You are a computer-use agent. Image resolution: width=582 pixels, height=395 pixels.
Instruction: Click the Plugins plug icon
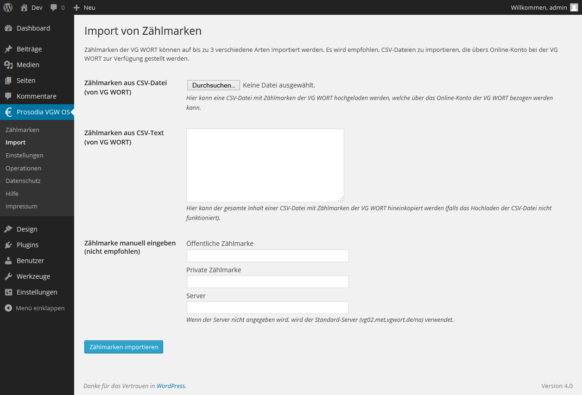[x=8, y=245]
